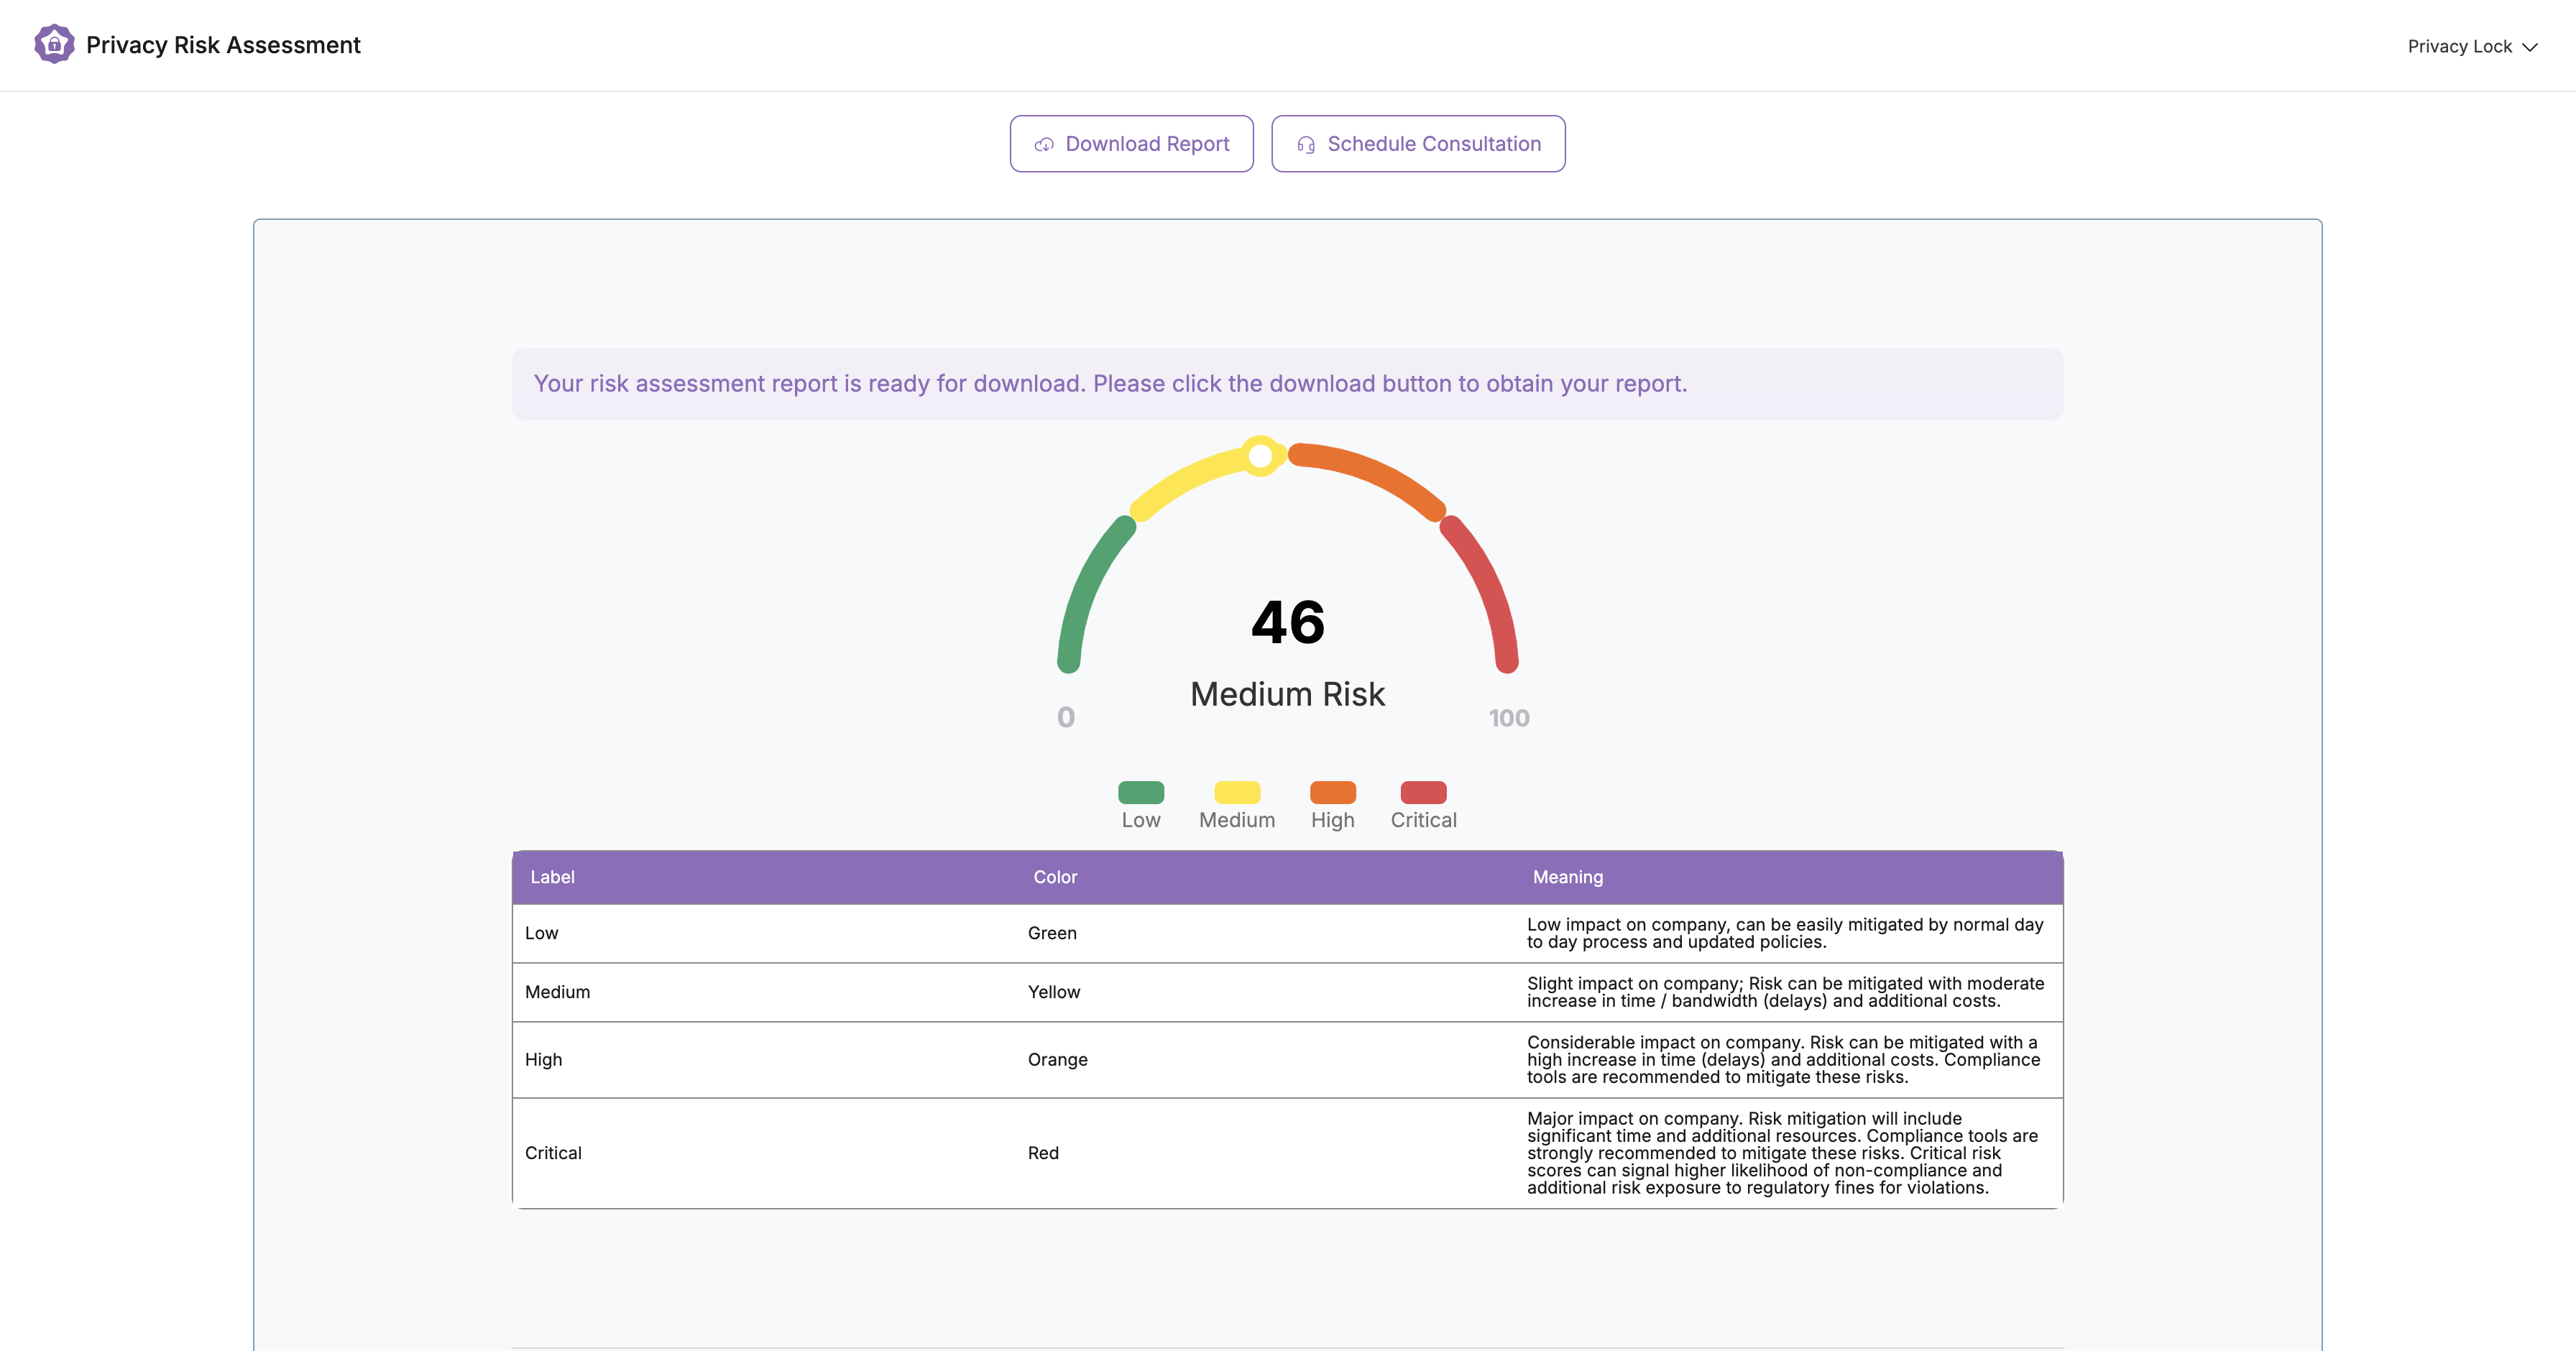Click the 'Slight impact on company' meaning text

point(1785,992)
